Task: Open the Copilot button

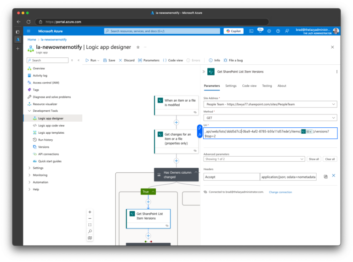Action: (233, 31)
